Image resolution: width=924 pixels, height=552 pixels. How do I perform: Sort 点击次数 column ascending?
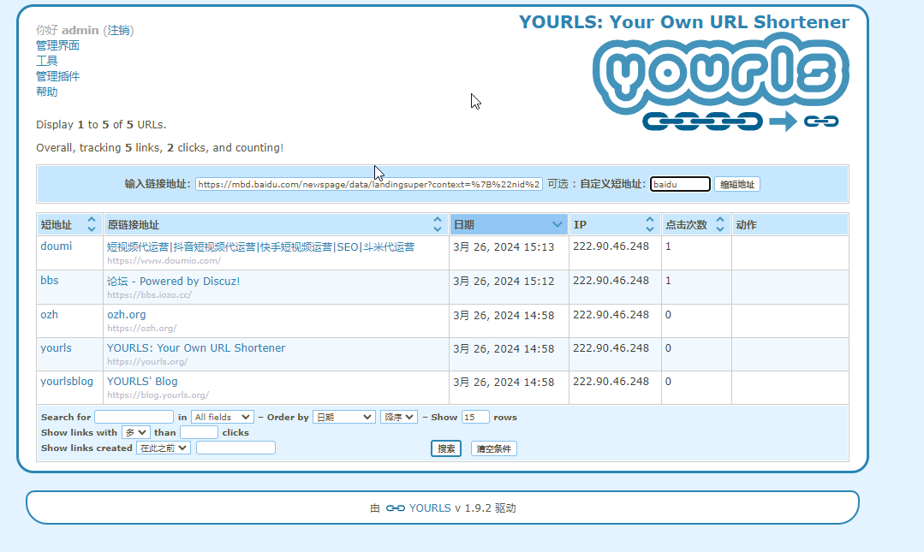(x=719, y=219)
